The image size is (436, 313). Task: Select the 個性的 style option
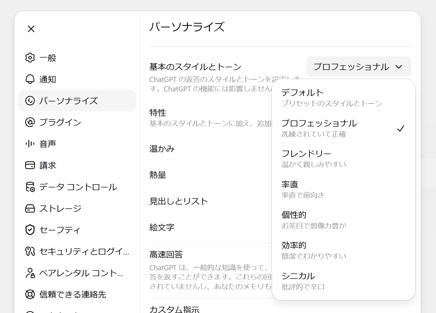[343, 220]
